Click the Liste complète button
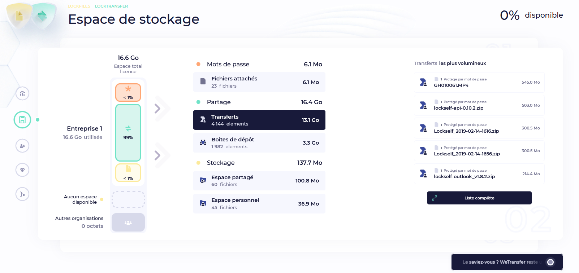 (479, 198)
